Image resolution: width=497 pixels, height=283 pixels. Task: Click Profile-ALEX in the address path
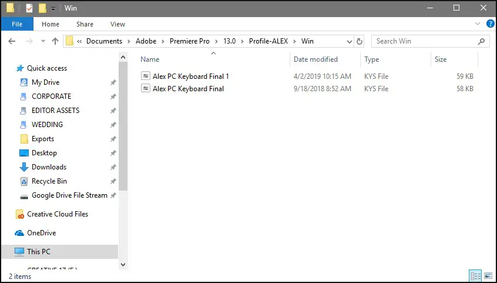268,41
